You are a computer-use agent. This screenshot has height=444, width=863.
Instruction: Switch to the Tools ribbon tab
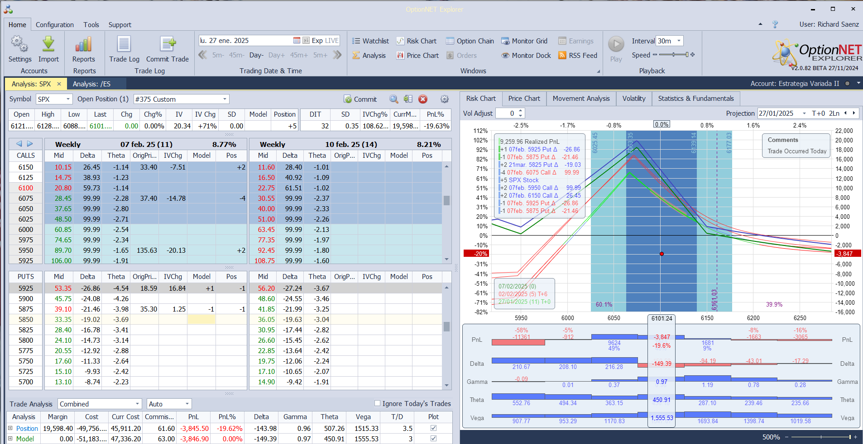[x=91, y=25]
